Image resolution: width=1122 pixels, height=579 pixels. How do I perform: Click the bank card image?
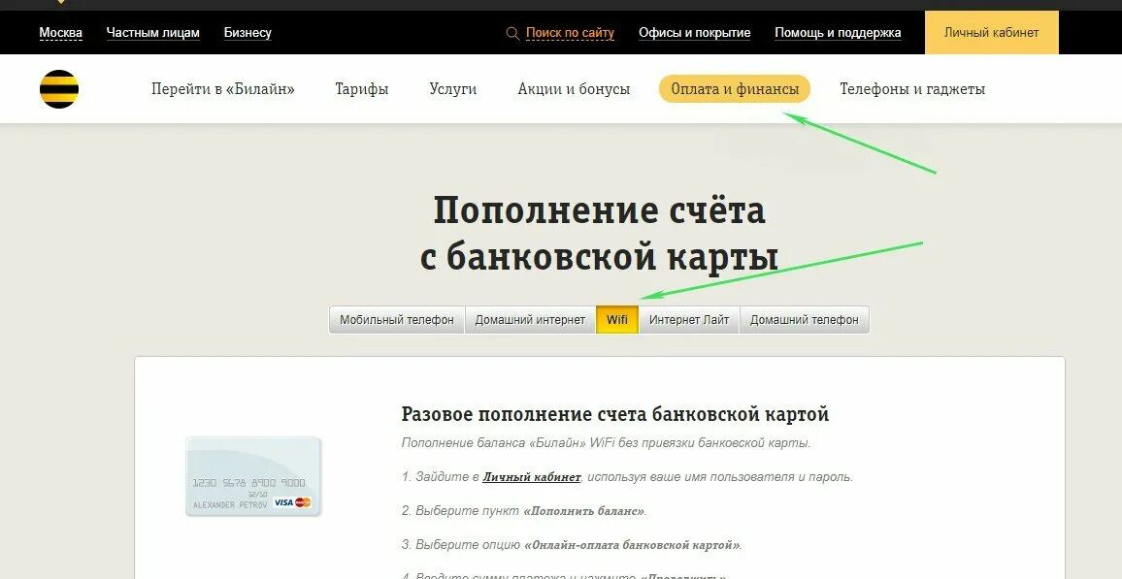tap(253, 476)
